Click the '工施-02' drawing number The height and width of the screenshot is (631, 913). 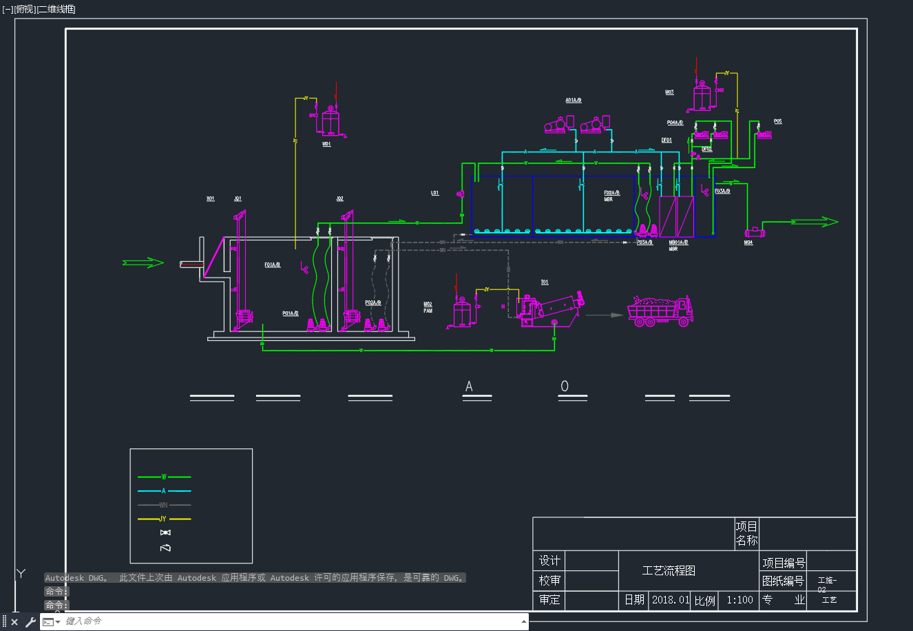click(x=826, y=585)
